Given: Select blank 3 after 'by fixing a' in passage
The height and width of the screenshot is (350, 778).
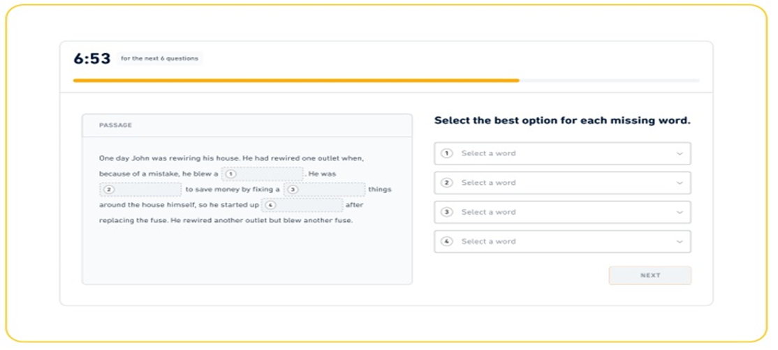Looking at the screenshot, I should coord(324,190).
